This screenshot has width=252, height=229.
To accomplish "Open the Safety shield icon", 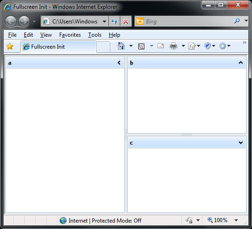I will (x=207, y=46).
